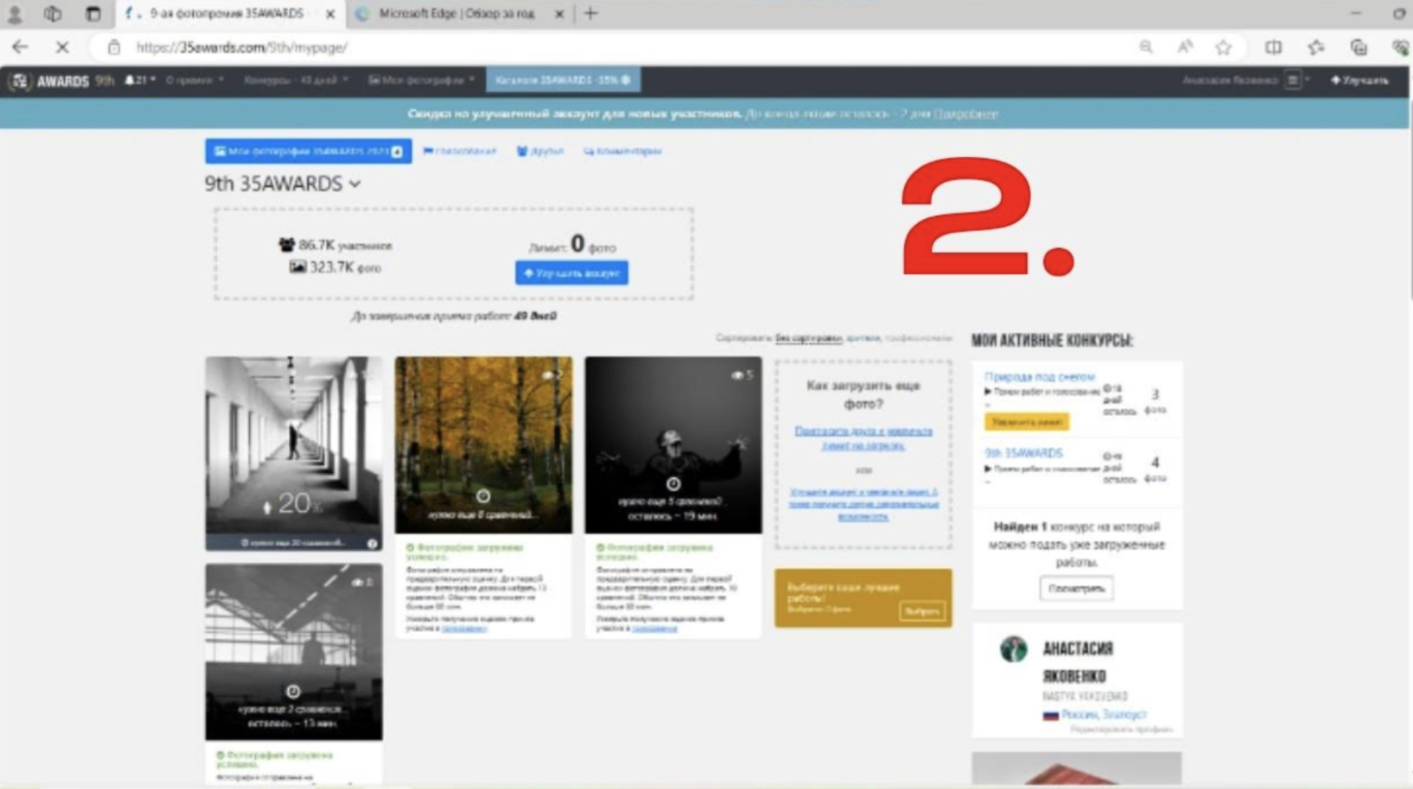This screenshot has height=789, width=1413.
Task: Open the Edge workspaces icon
Action: coord(53,13)
